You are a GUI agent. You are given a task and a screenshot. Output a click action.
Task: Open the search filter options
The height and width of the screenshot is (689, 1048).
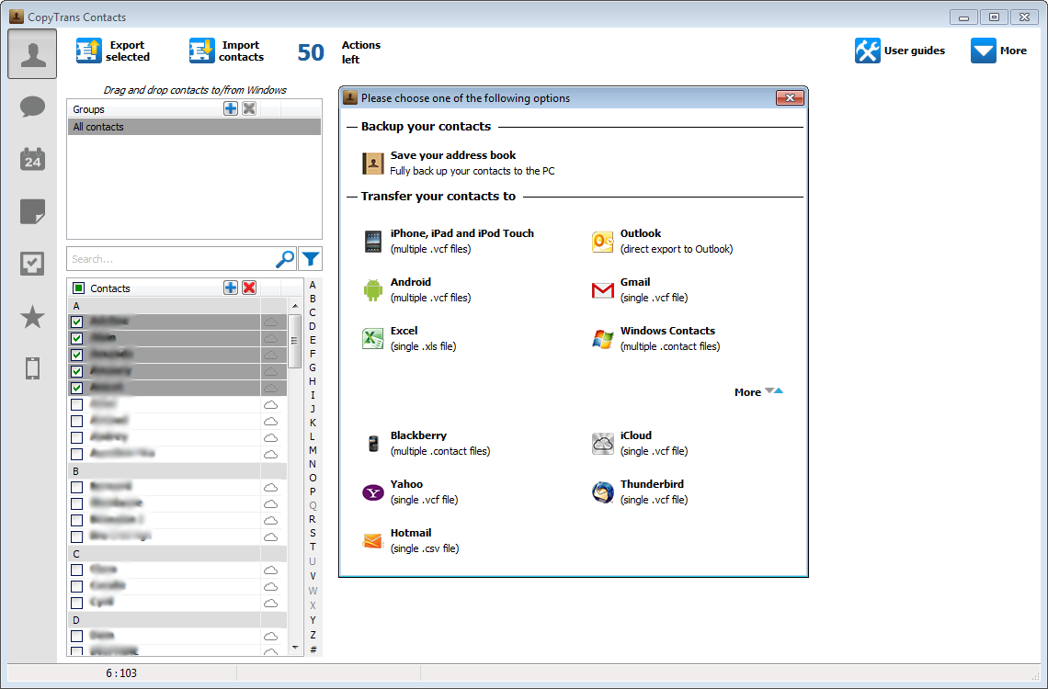[x=311, y=258]
